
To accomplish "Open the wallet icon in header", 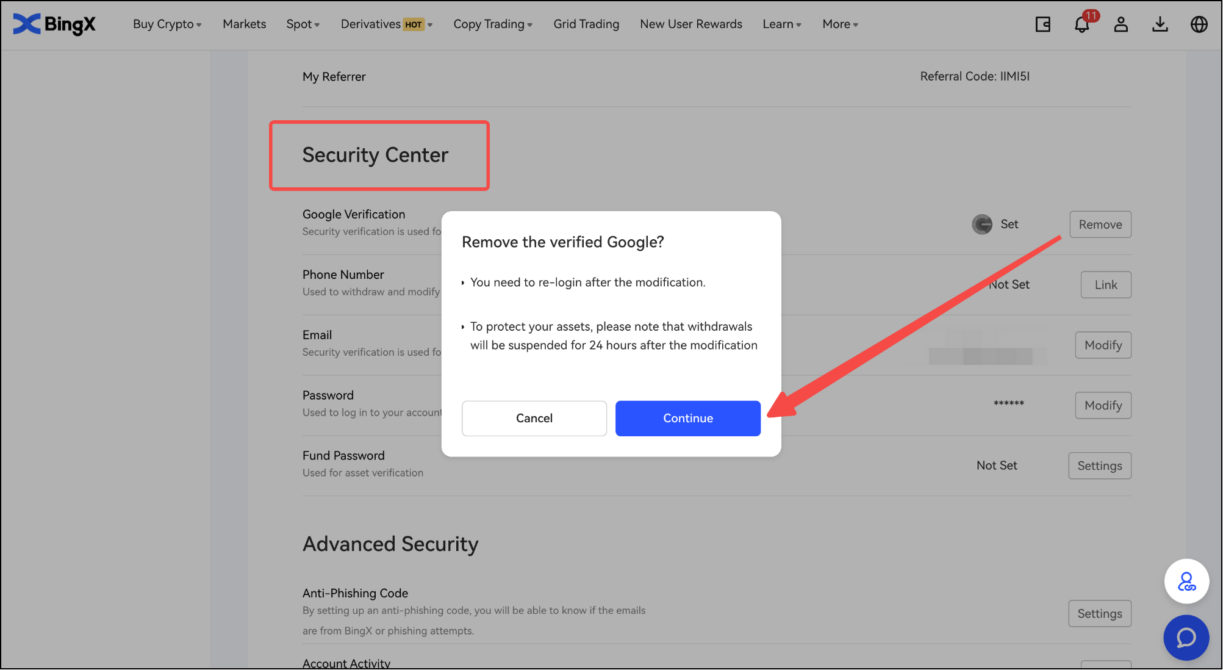I will tap(1042, 24).
